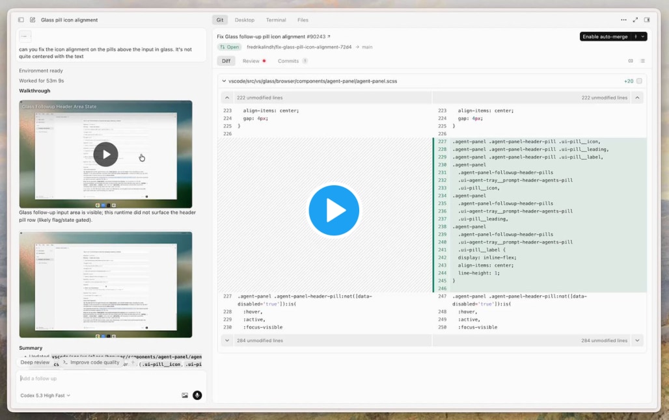Viewport: 669px width, 420px height.
Task: Click the Enable auto-merge button
Action: [605, 36]
